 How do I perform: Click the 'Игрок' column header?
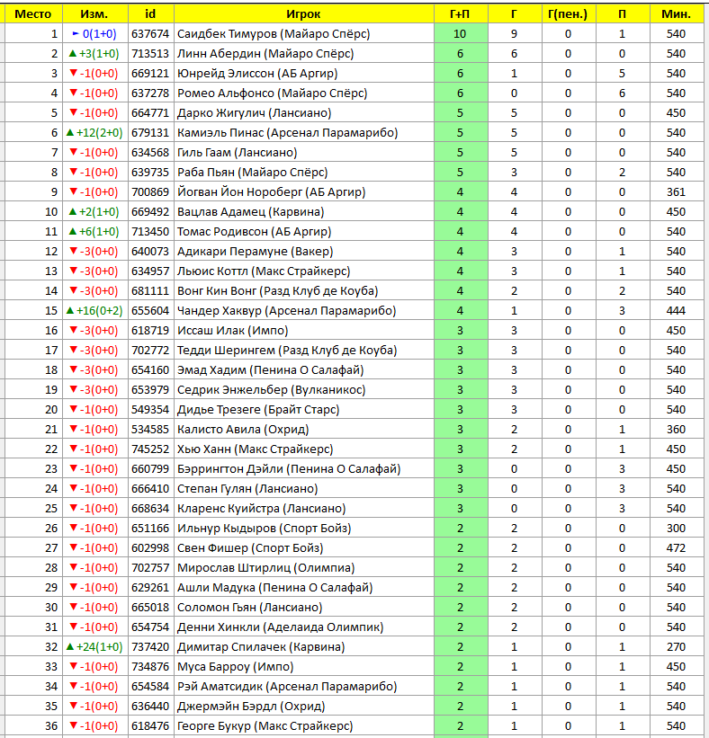point(304,14)
